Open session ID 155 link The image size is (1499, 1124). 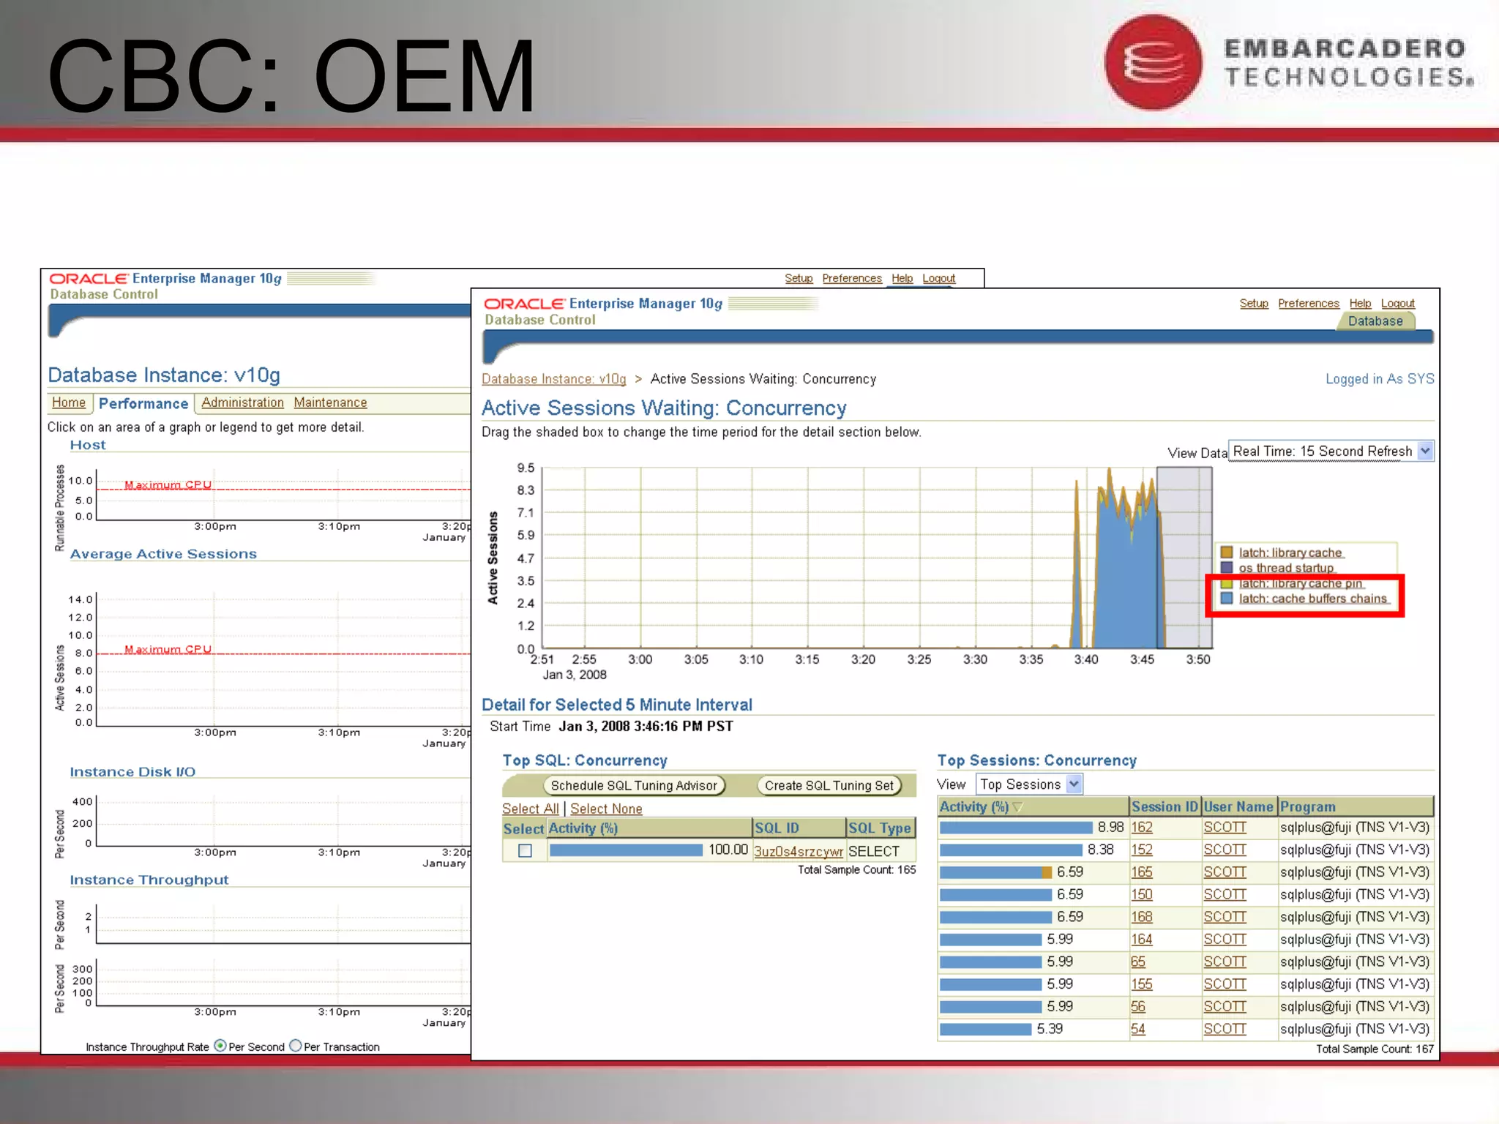(1142, 984)
